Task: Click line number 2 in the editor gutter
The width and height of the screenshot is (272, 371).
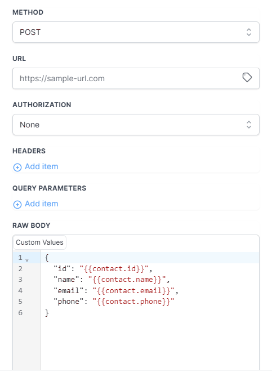Action: [20, 269]
